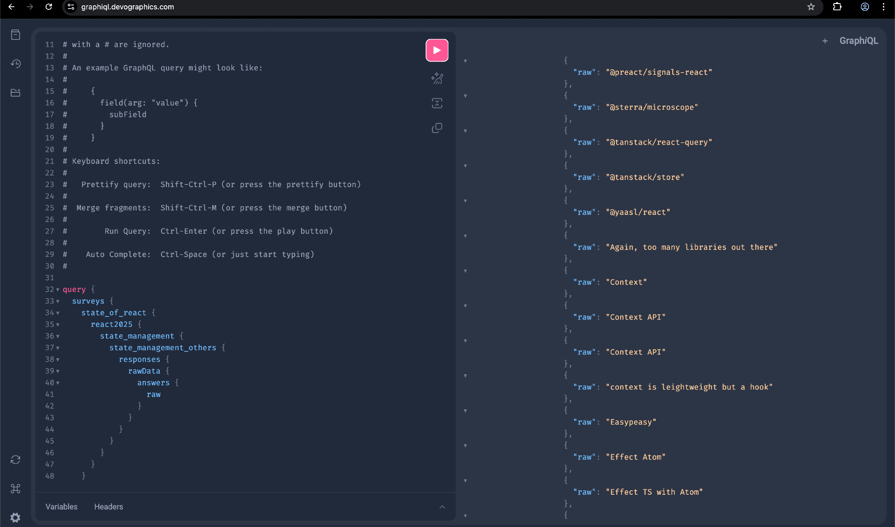Open the GraphiQL explorer plugin icon
This screenshot has height=527, width=895.
tap(16, 93)
